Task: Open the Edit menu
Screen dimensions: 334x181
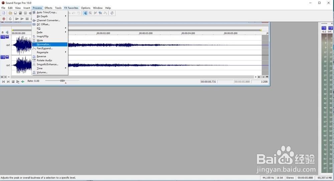Action: point(10,8)
